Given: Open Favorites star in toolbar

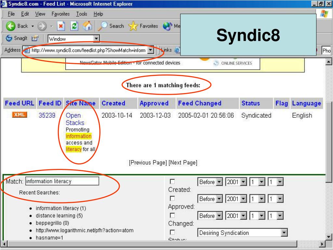Looking at the screenshot, I should pos(133,26).
